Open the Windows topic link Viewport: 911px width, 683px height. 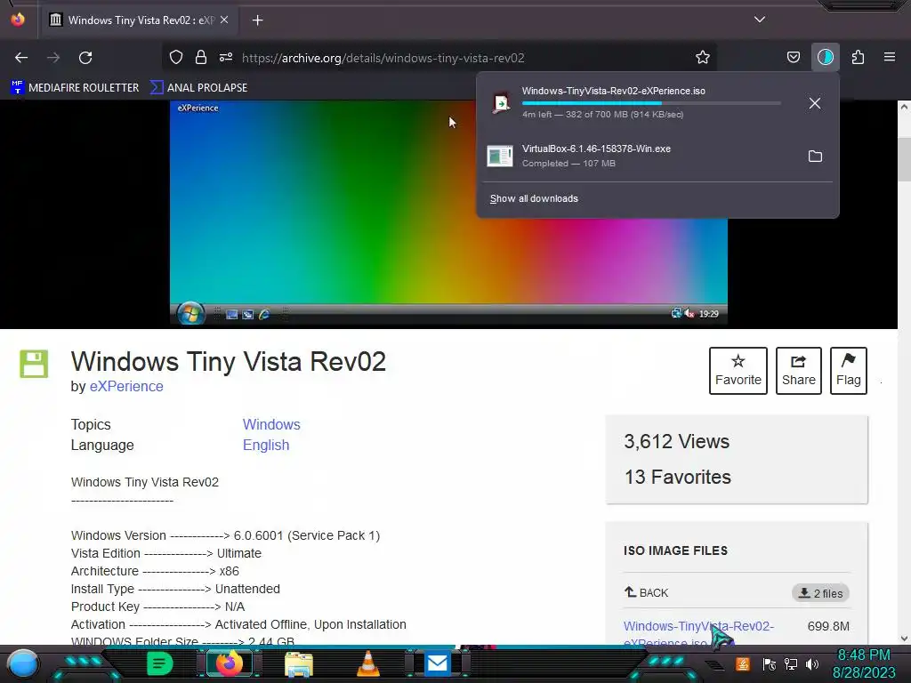[271, 424]
